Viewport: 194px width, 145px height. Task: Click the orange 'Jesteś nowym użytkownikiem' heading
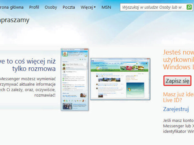pos(178,60)
